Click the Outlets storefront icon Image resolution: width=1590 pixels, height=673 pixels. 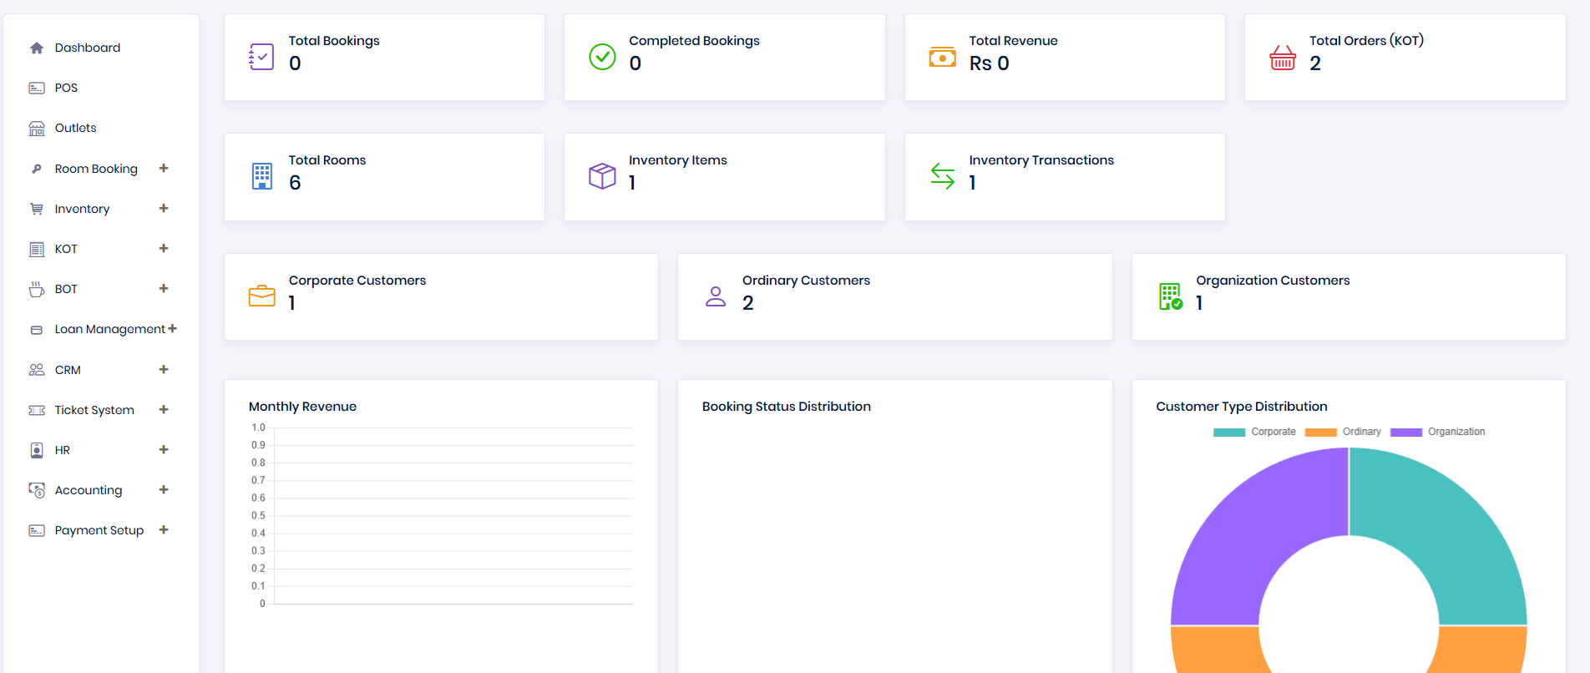point(37,129)
